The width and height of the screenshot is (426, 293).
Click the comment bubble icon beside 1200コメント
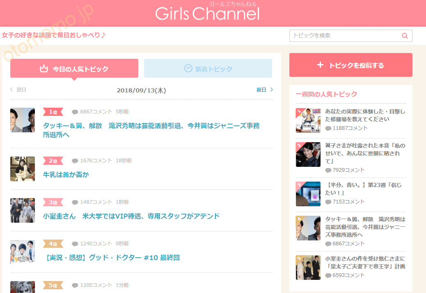(75, 285)
